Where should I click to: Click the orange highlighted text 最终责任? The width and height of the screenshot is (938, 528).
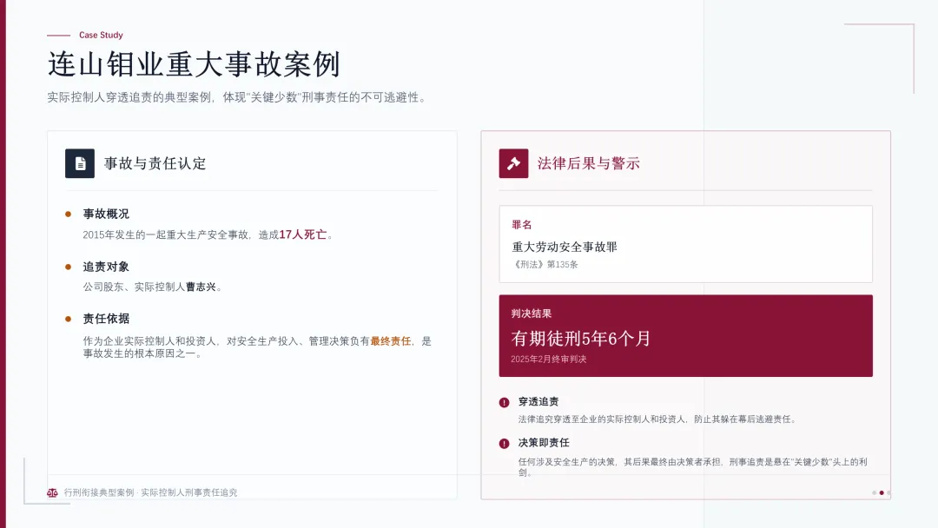coord(391,340)
